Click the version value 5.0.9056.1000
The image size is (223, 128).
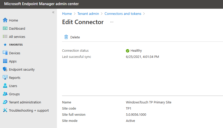pos(136,115)
